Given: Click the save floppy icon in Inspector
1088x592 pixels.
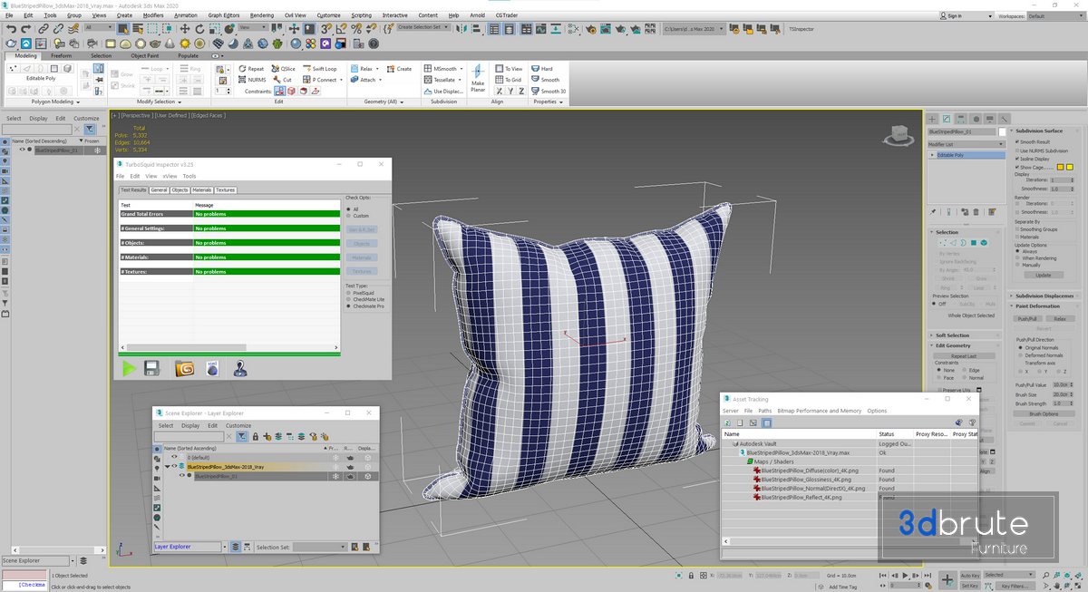Looking at the screenshot, I should 153,367.
